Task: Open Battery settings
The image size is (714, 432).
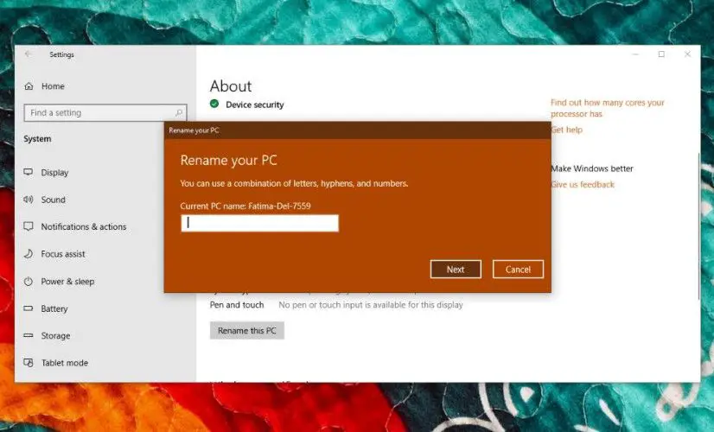Action: click(54, 308)
